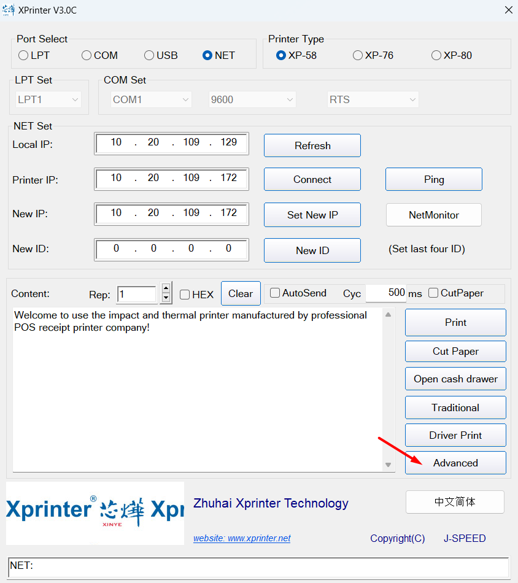Click the Refresh button for Local IP
Screen dimensions: 518x583
pyautogui.click(x=312, y=145)
